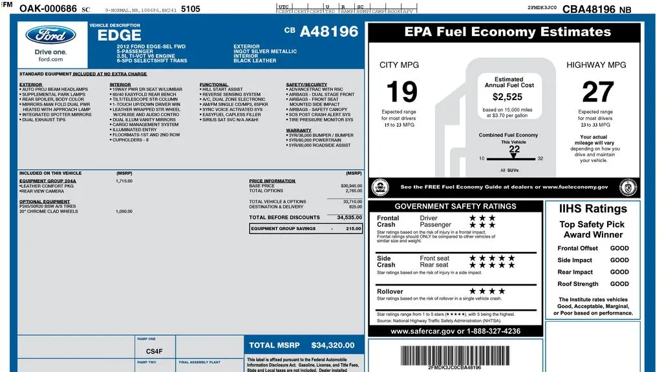Click the EPA seal beside the Fuel Economy Guide text
This screenshot has height=372, width=662.
380,187
